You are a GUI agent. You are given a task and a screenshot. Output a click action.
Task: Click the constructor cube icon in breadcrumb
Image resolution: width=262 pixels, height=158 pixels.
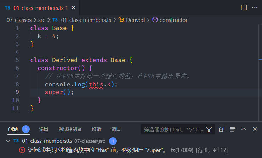pos(155,20)
